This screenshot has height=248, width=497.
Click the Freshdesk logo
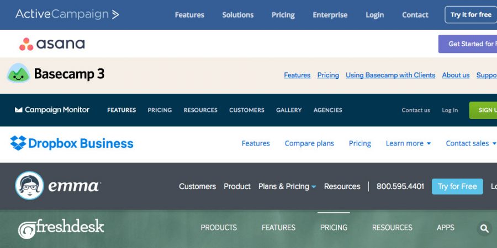coord(61,228)
